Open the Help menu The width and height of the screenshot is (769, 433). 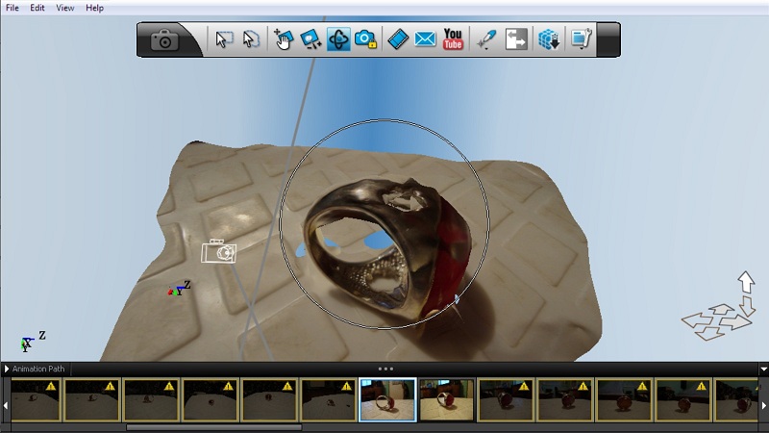(94, 8)
